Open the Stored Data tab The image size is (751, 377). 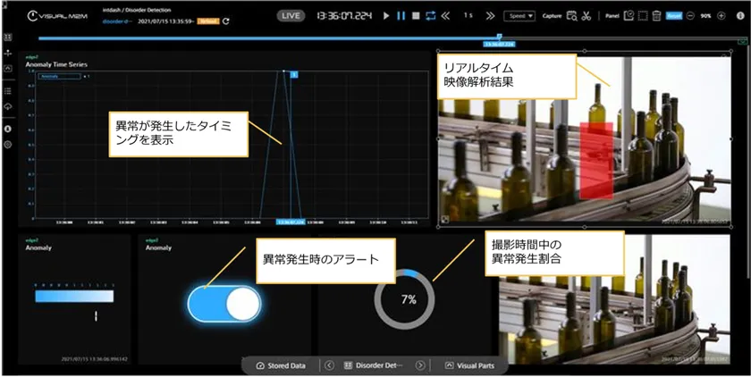click(281, 365)
